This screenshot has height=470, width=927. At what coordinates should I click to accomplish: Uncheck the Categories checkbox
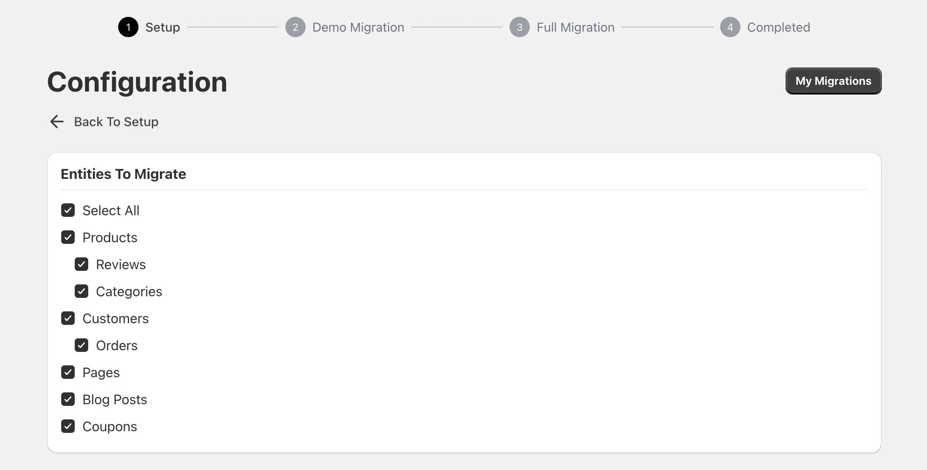coord(81,291)
